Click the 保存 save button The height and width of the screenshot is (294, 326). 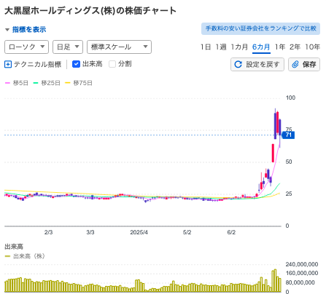(304, 64)
